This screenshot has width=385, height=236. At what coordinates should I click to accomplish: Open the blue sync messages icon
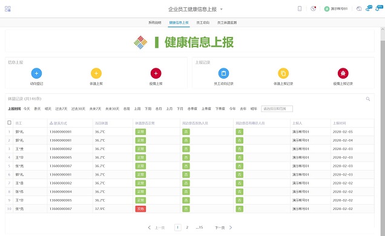point(369,8)
